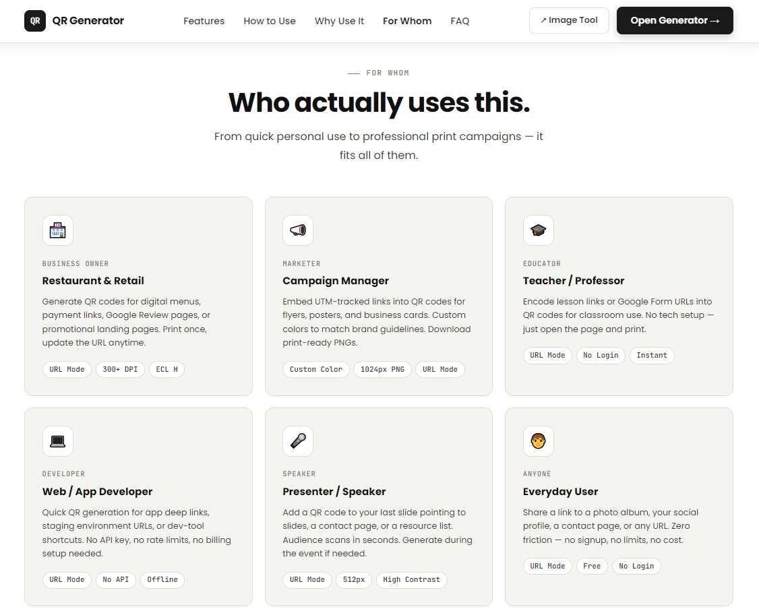Open the Generator via the black header button
The width and height of the screenshot is (759, 615).
click(674, 20)
